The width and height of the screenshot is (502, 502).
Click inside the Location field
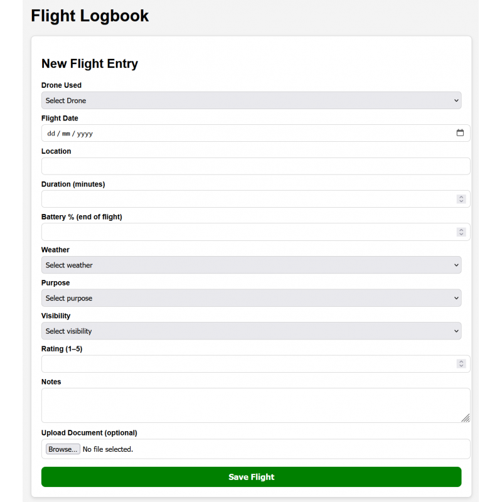click(x=251, y=166)
